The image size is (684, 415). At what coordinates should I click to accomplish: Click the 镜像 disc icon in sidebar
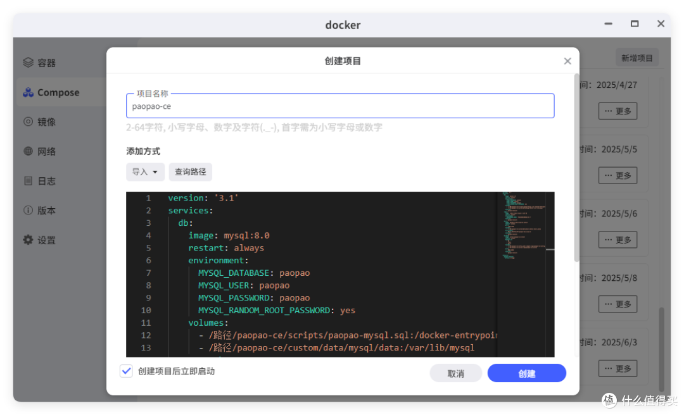(28, 121)
